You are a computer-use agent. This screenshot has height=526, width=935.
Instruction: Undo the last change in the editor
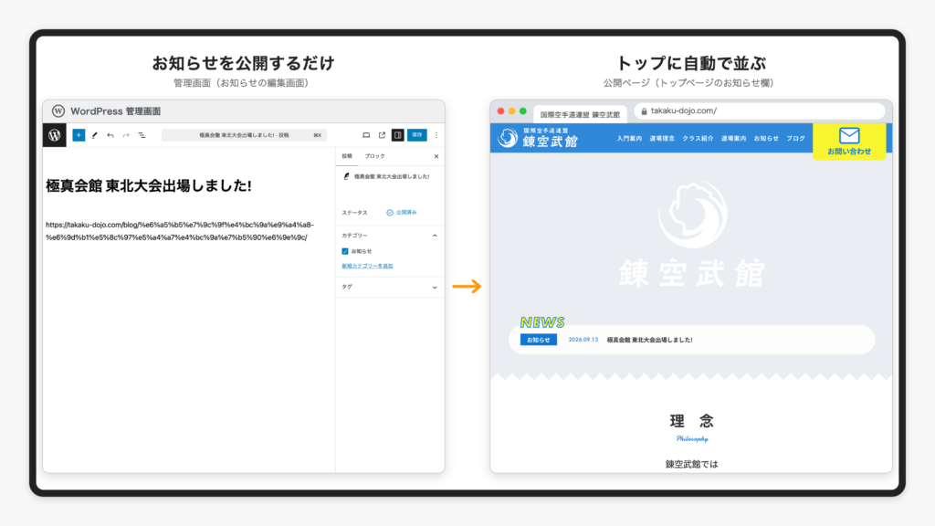(x=110, y=135)
